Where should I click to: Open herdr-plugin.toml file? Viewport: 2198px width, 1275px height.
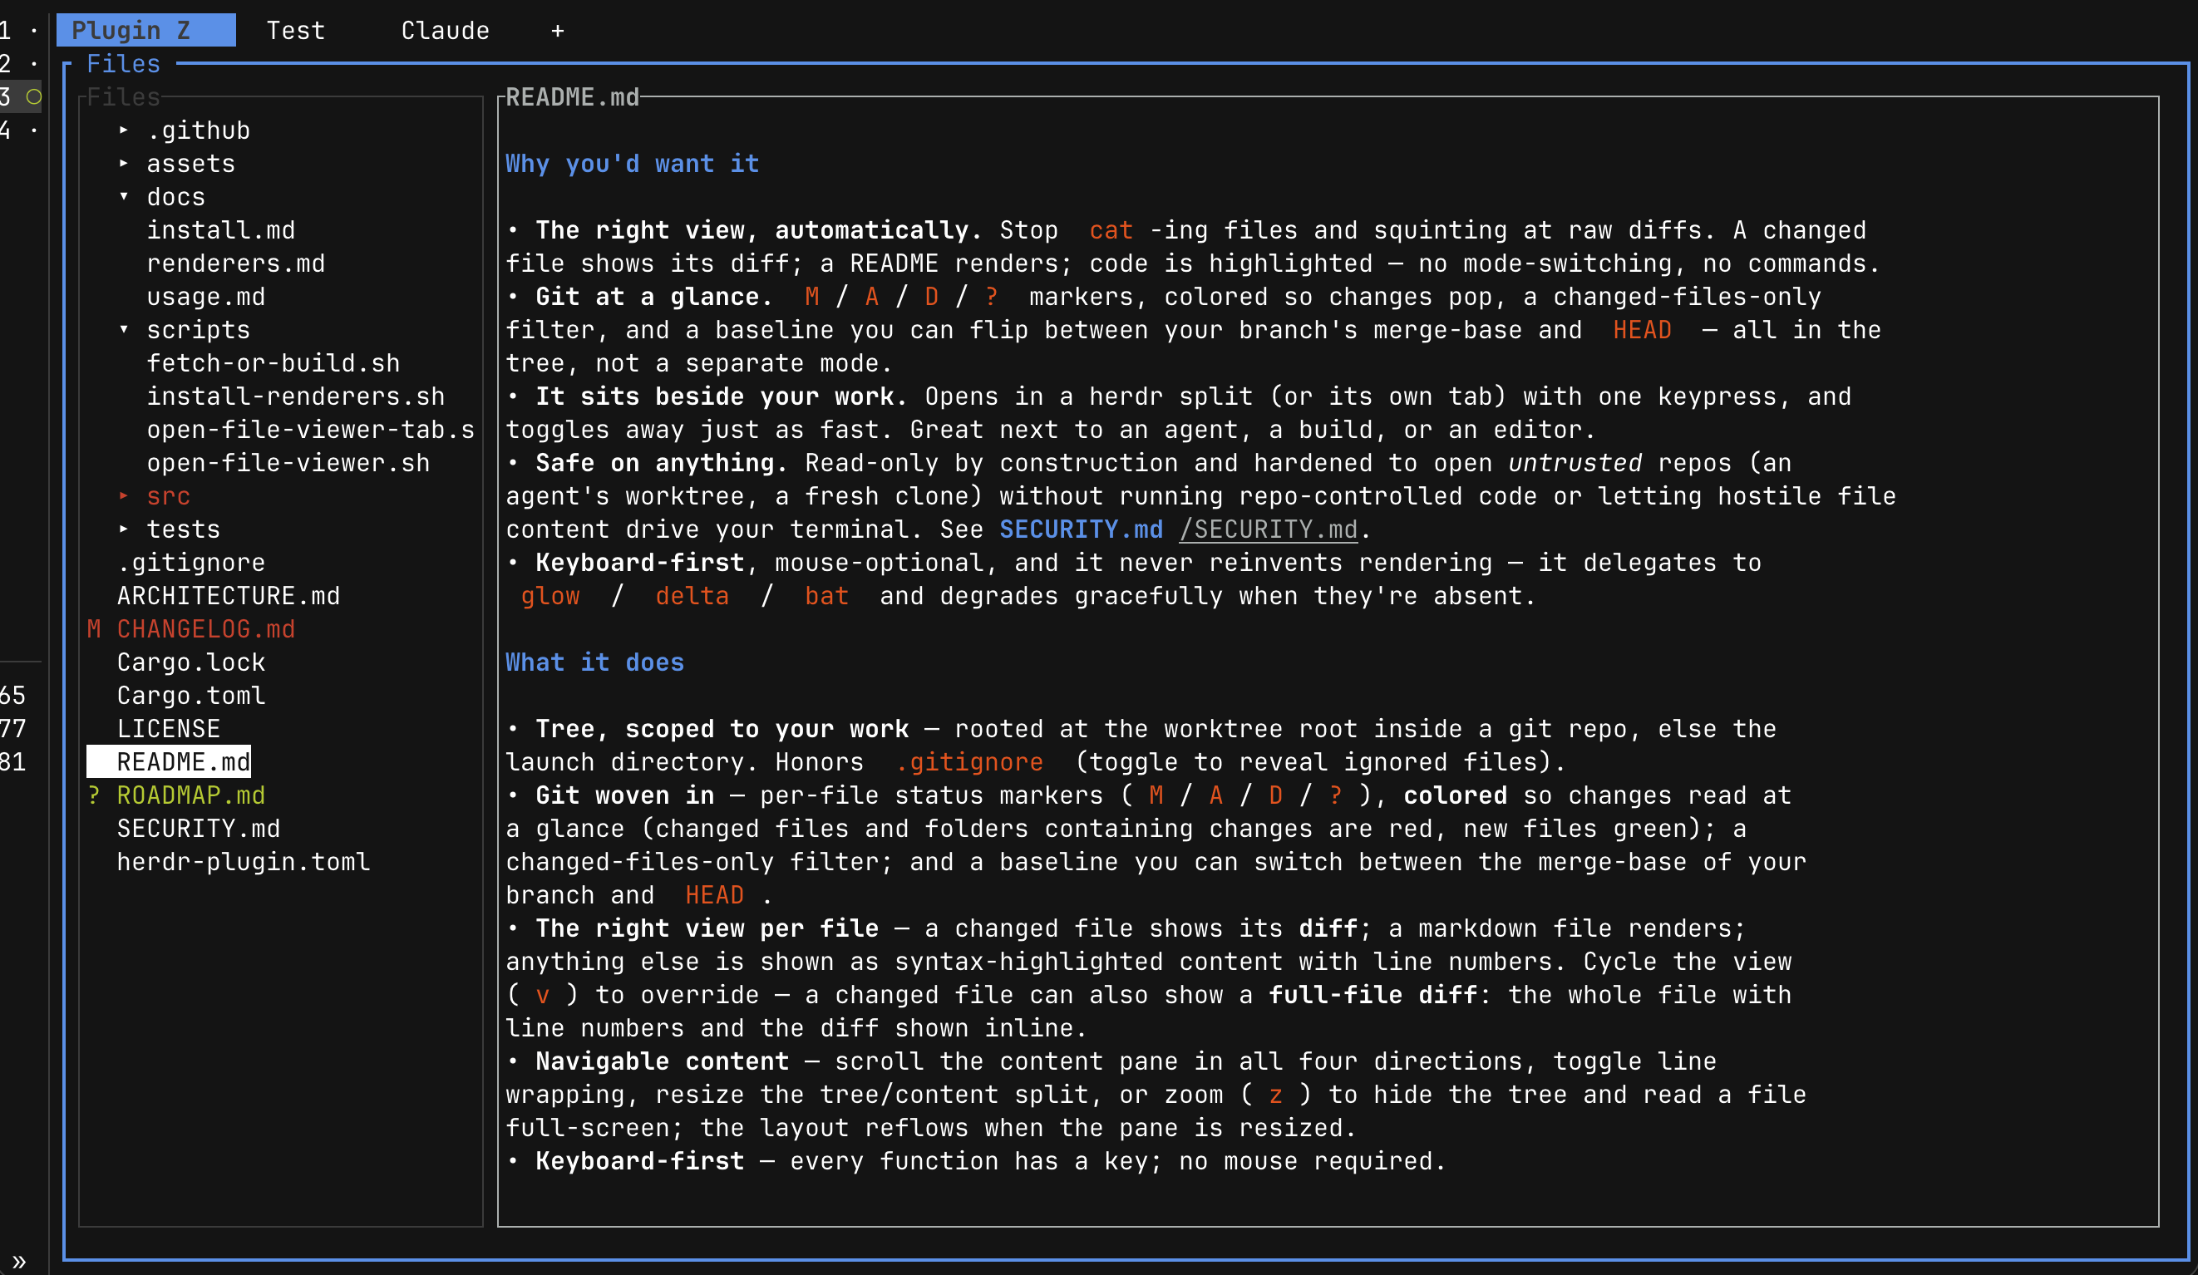coord(244,862)
